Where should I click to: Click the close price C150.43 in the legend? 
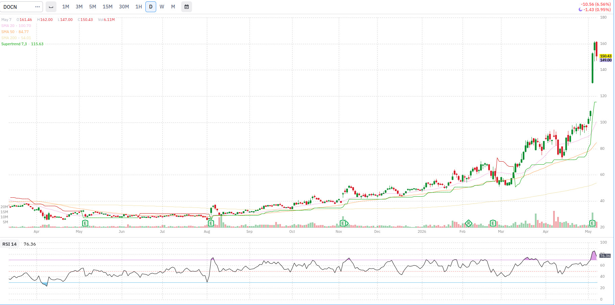tap(85, 20)
